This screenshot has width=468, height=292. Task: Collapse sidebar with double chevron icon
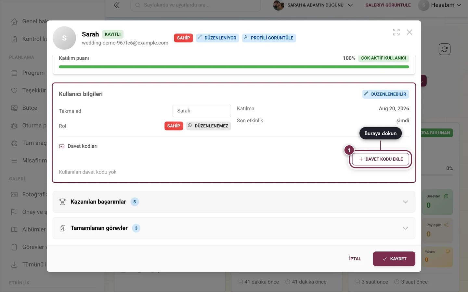click(x=117, y=5)
